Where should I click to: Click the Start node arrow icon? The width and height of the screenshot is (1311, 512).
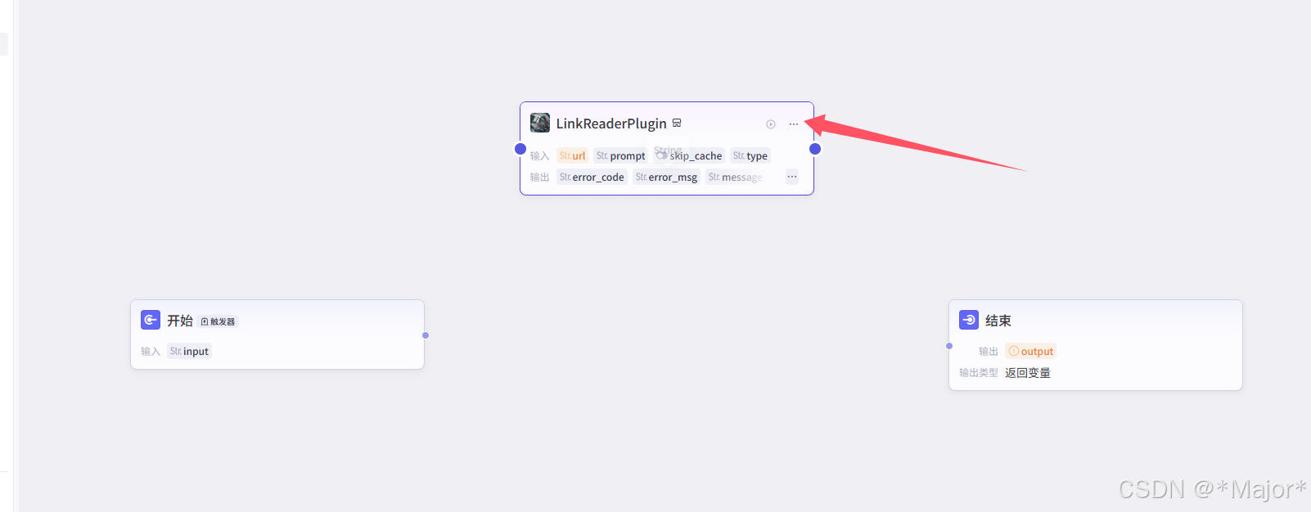click(151, 320)
